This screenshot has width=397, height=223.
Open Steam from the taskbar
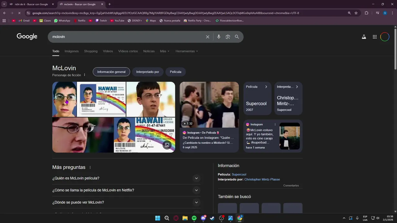[x=212, y=218]
